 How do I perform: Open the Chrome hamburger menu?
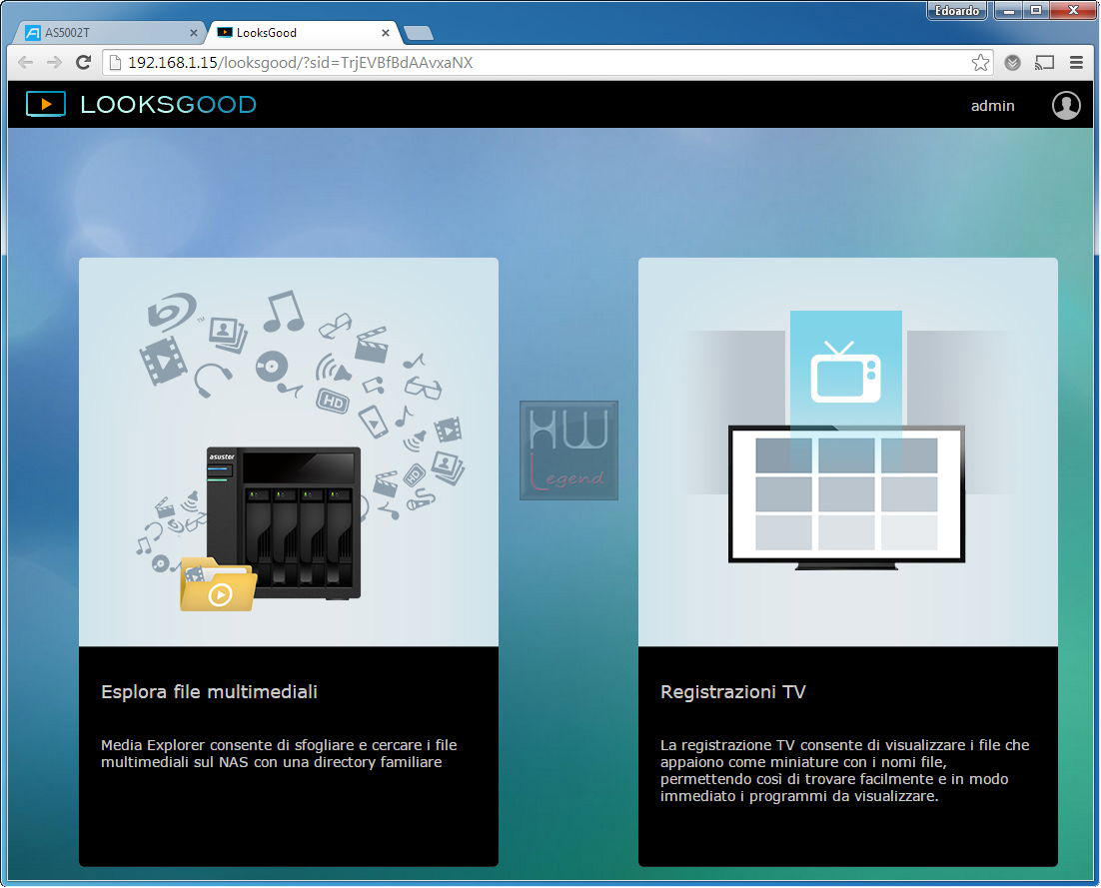click(1076, 63)
